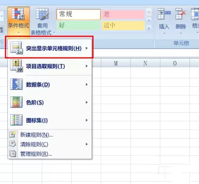Select column M header

pyautogui.click(x=116, y=63)
